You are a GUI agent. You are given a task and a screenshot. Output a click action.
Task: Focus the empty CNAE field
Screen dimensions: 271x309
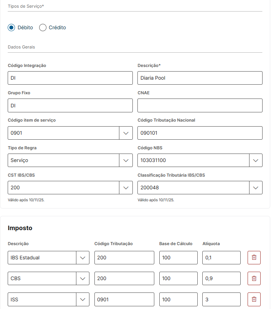tap(200, 105)
